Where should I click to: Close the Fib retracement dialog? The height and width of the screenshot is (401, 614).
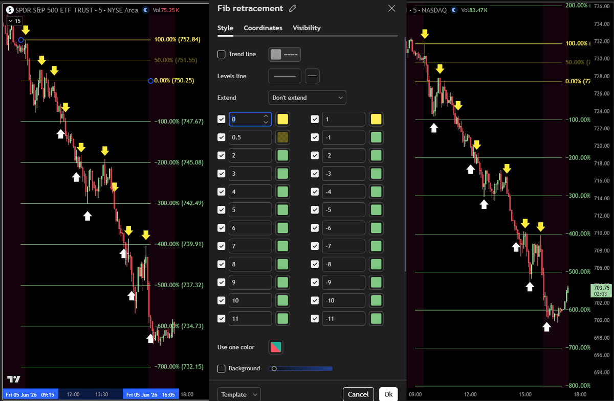coord(392,8)
